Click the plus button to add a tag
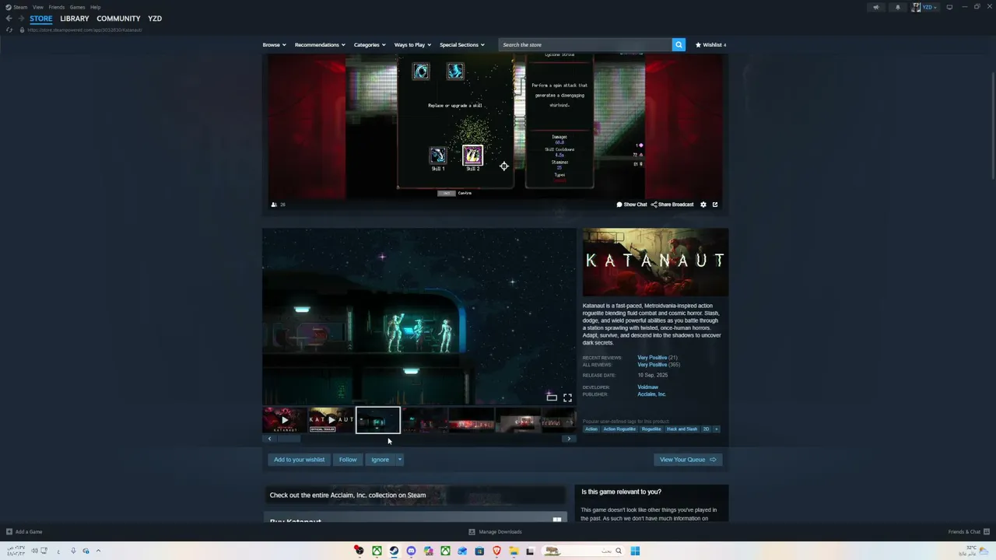Screen dimensions: 996x560 [717, 429]
